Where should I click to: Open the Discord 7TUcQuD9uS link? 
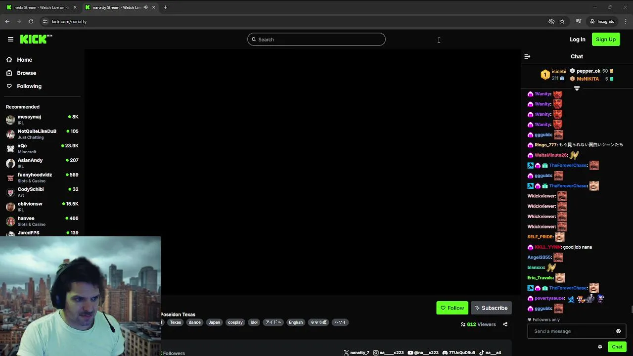(x=458, y=353)
